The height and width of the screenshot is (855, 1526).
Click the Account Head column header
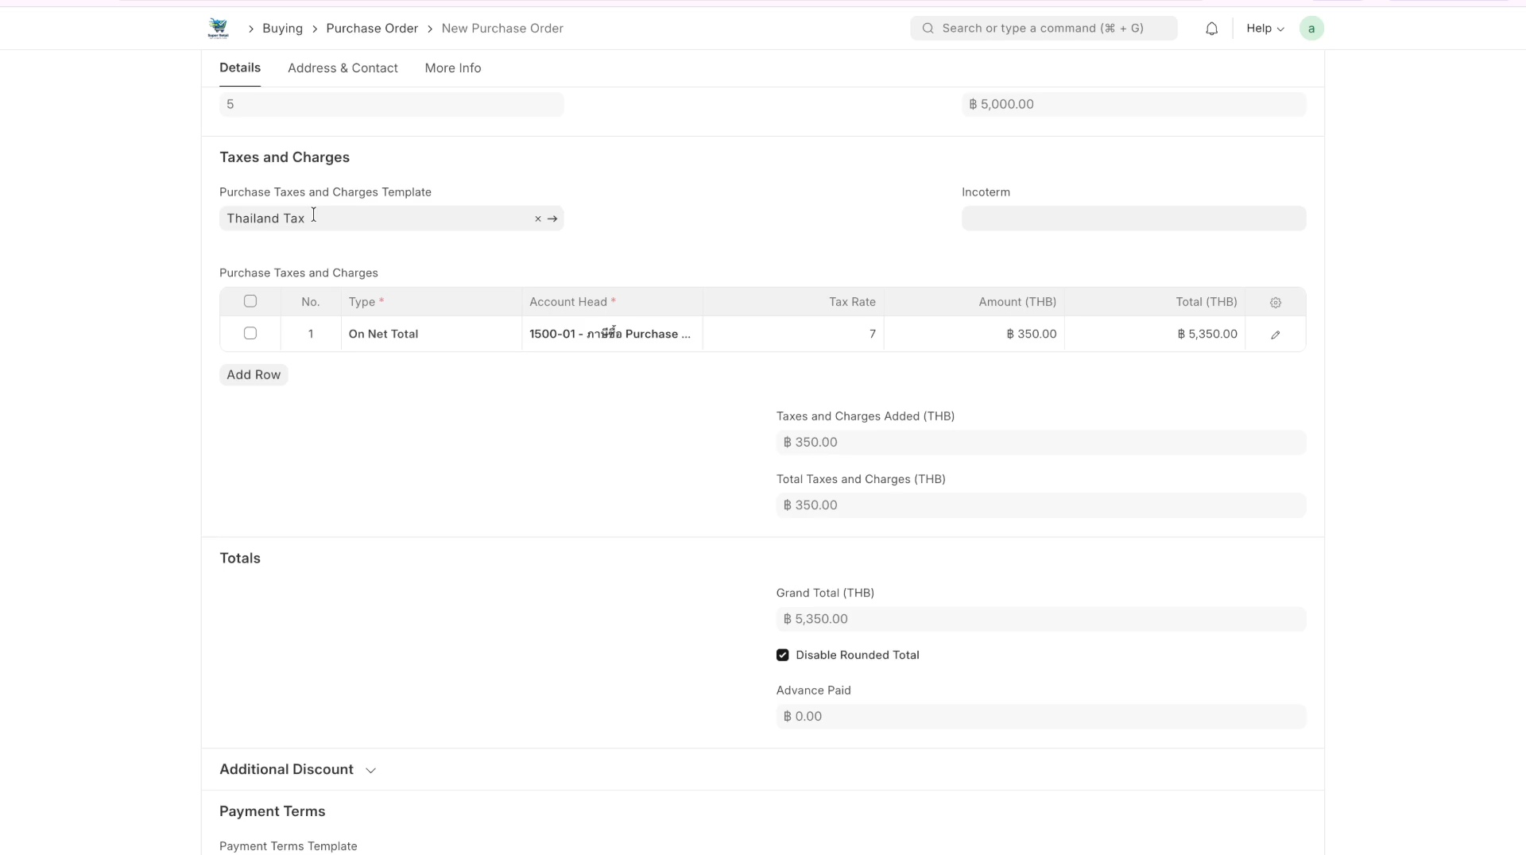click(x=612, y=302)
